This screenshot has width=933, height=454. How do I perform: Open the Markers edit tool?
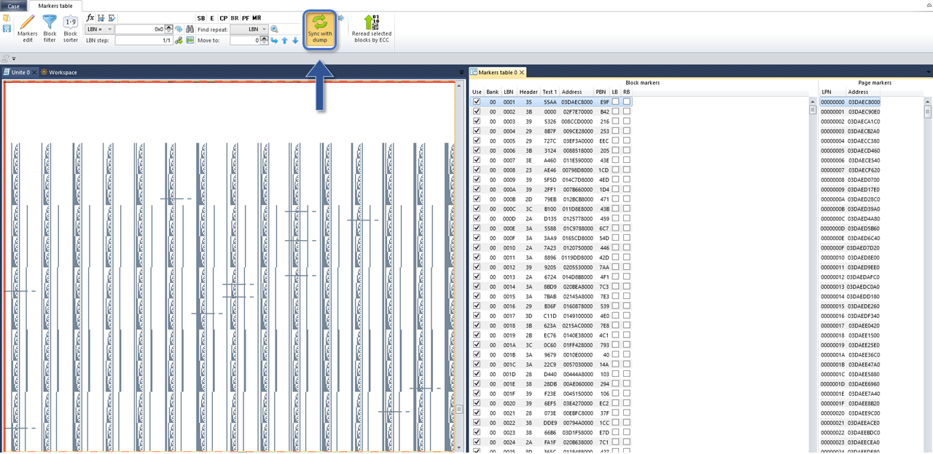pyautogui.click(x=28, y=28)
